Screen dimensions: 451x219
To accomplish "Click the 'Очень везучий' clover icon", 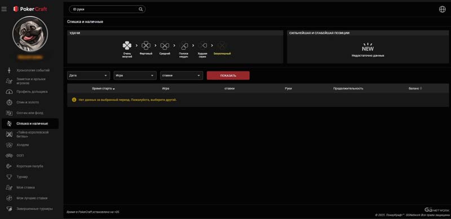I will tap(127, 45).
